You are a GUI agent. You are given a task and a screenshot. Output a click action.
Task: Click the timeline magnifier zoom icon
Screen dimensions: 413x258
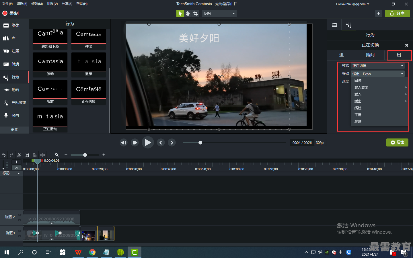[57, 155]
